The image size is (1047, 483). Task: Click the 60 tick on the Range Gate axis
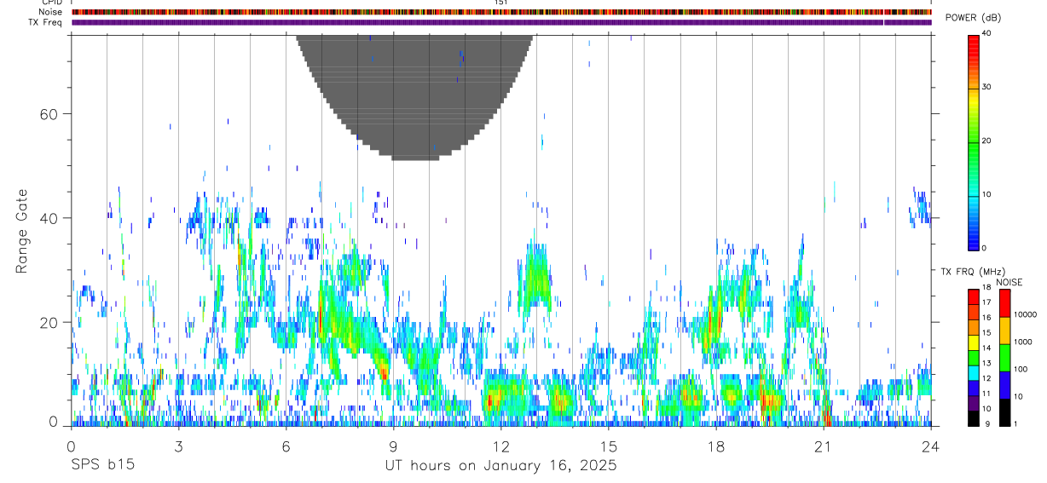(50, 114)
